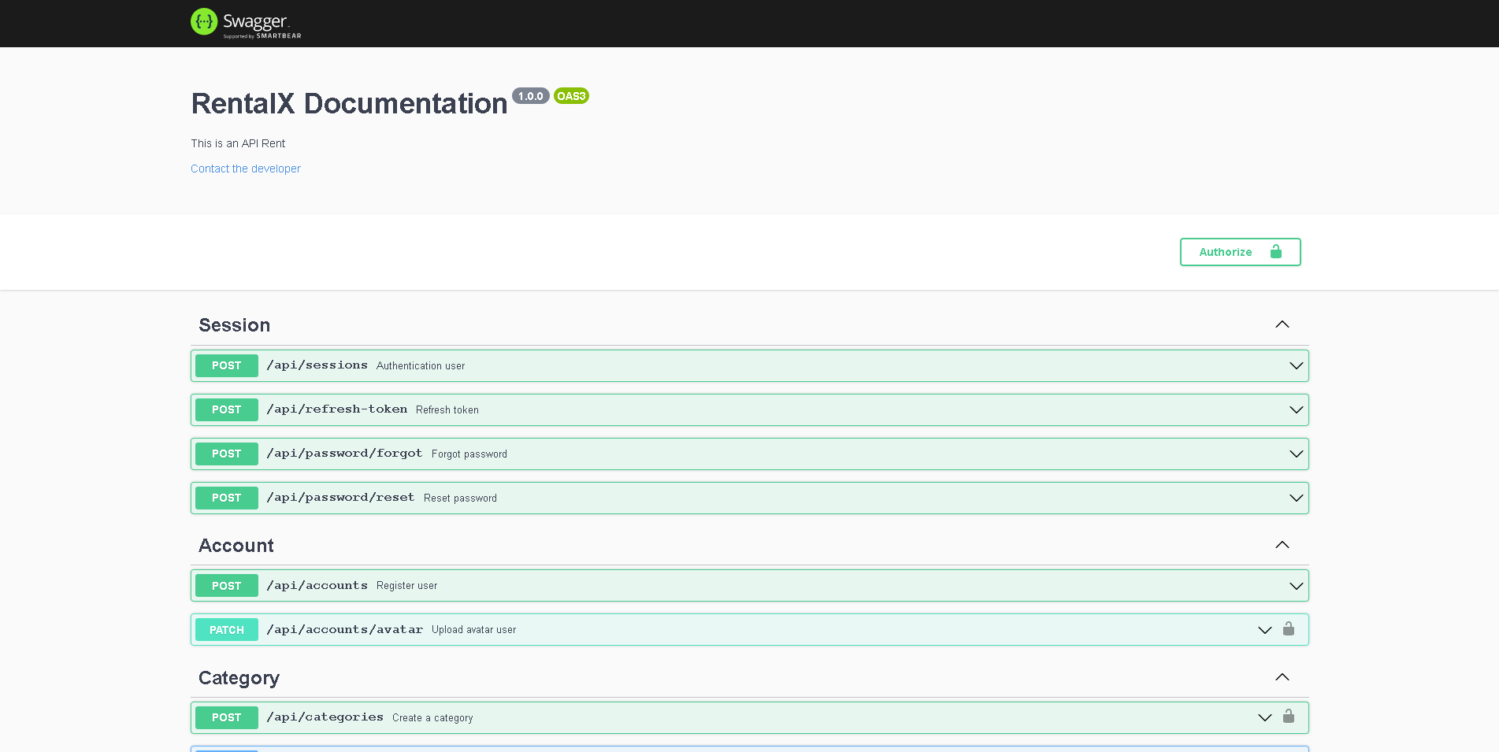Click the Swagger logo icon
This screenshot has width=1499, height=752.
(x=204, y=22)
